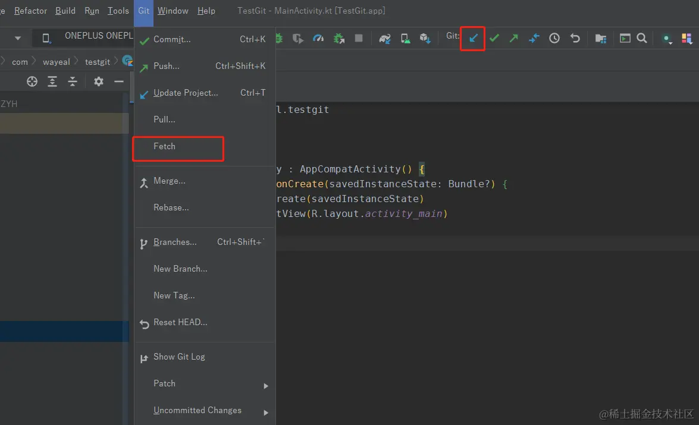Image resolution: width=699 pixels, height=425 pixels.
Task: Hide project panel with minus icon
Action: [118, 81]
